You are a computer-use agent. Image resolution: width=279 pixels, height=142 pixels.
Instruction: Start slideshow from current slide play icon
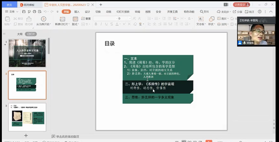tap(43, 19)
